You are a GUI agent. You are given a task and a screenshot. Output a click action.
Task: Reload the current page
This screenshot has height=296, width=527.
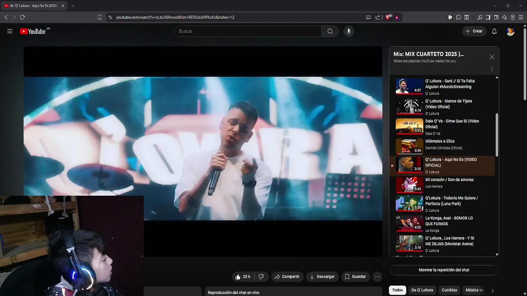(22, 17)
